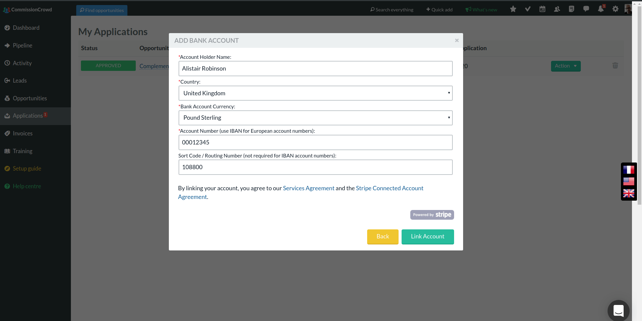Focus the Sort Code / Routing Number field
The image size is (642, 321).
click(315, 167)
